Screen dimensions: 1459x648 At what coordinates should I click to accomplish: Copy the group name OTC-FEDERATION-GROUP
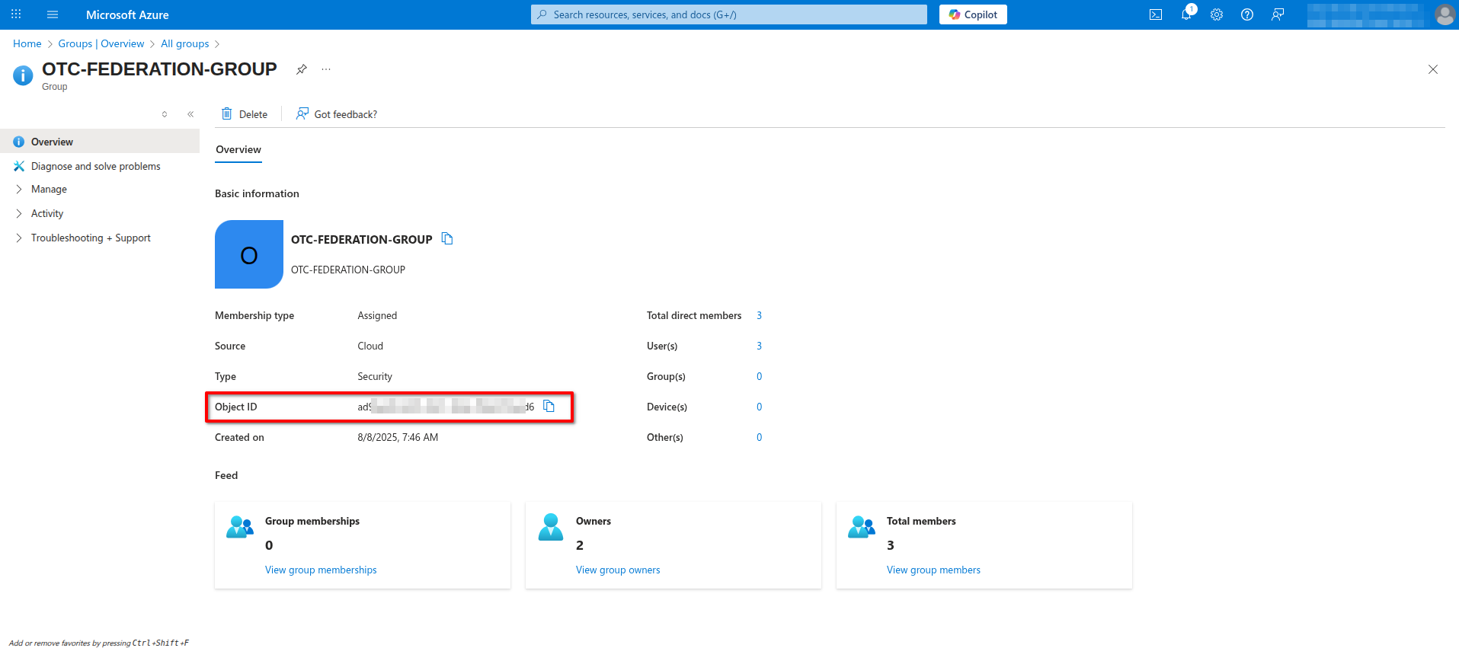[x=447, y=239]
